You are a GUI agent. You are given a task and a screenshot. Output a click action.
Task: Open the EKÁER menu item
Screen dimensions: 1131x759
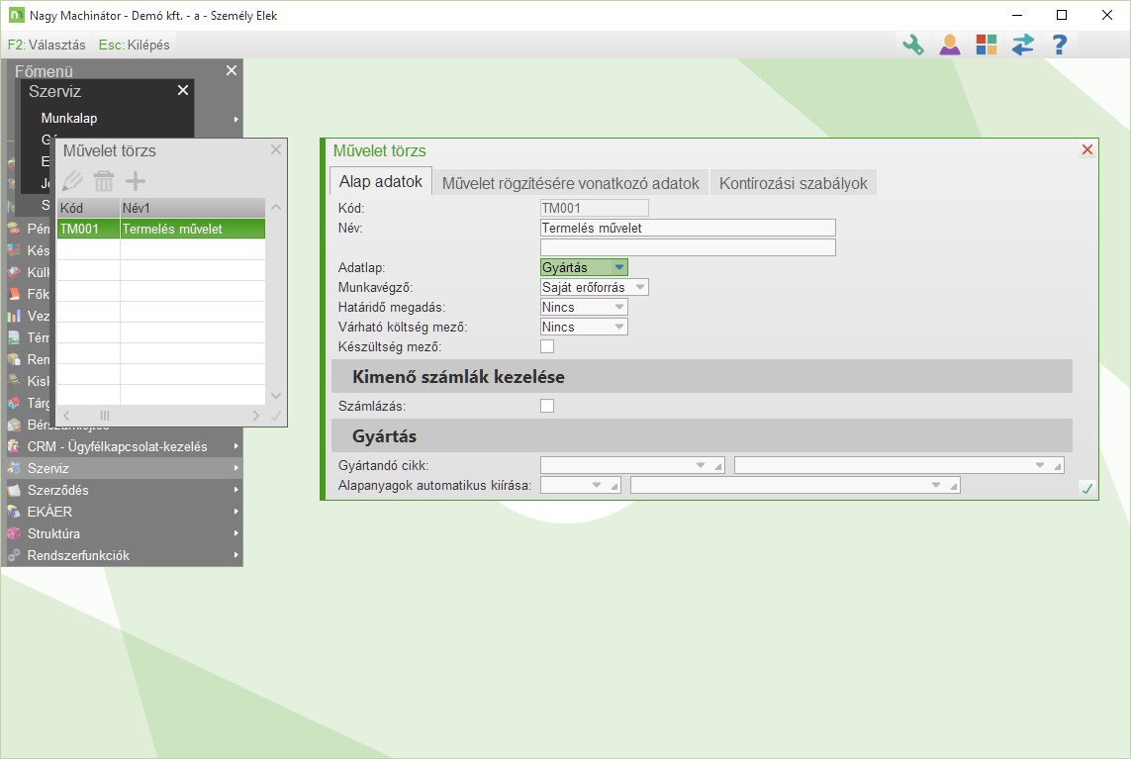124,512
